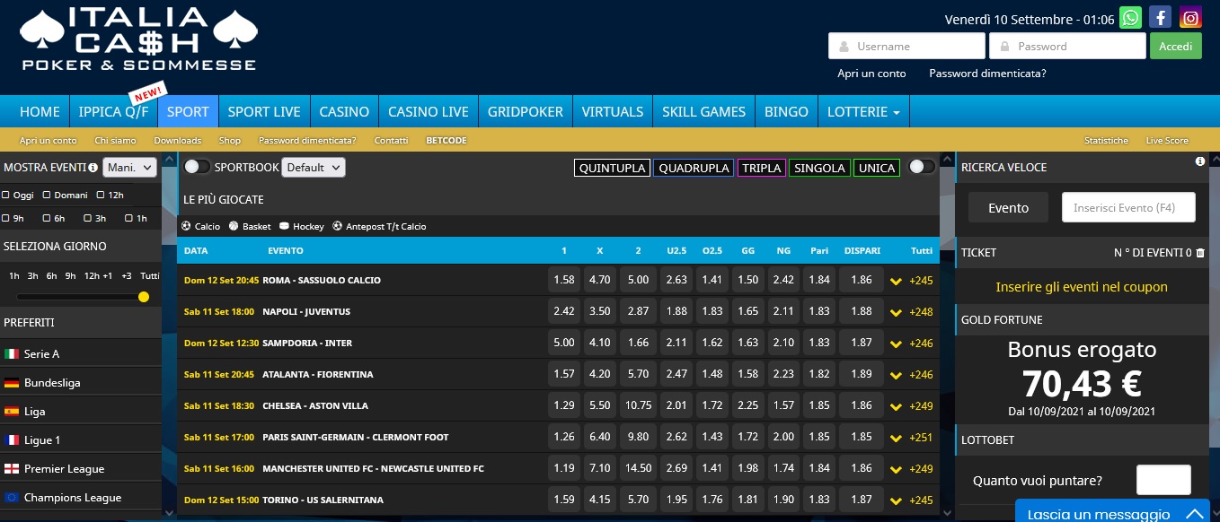The image size is (1220, 522).
Task: Expand markets for Sampdoria - Inter
Action: pos(896,344)
